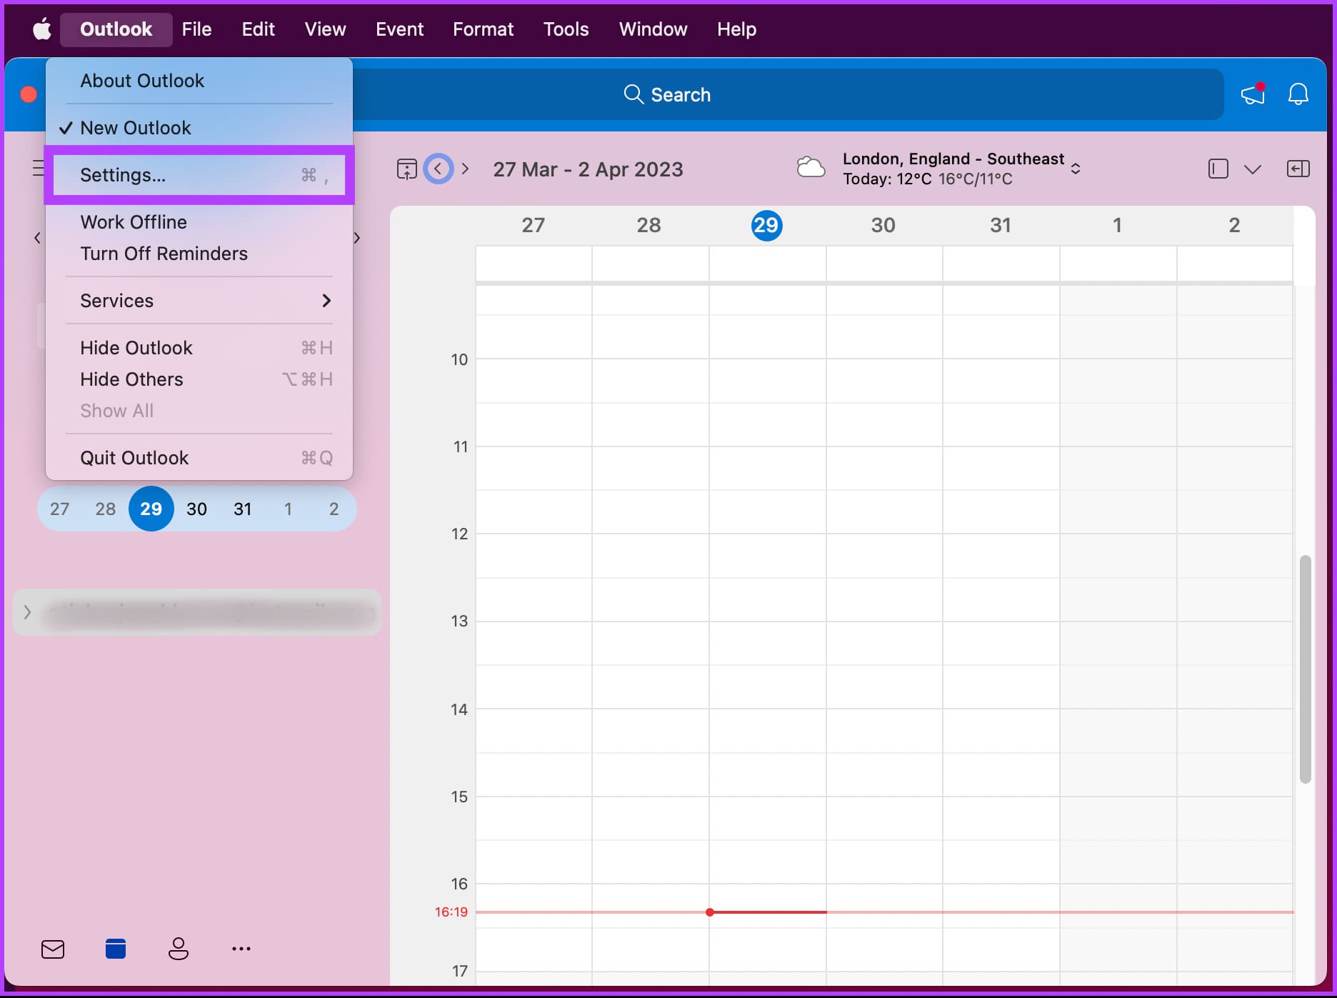1337x998 pixels.
Task: Open the weather location dropdown
Action: tap(1075, 169)
